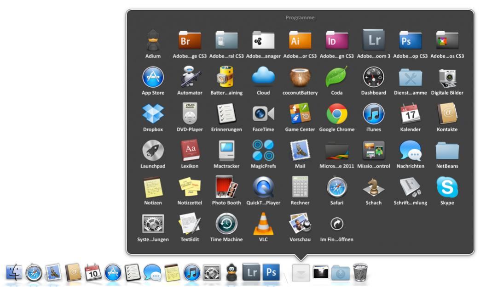Open Safari in the Programme grid
This screenshot has width=486, height=287.
336,187
